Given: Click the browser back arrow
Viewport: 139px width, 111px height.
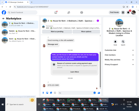Looking at the screenshot, I should [3, 7].
